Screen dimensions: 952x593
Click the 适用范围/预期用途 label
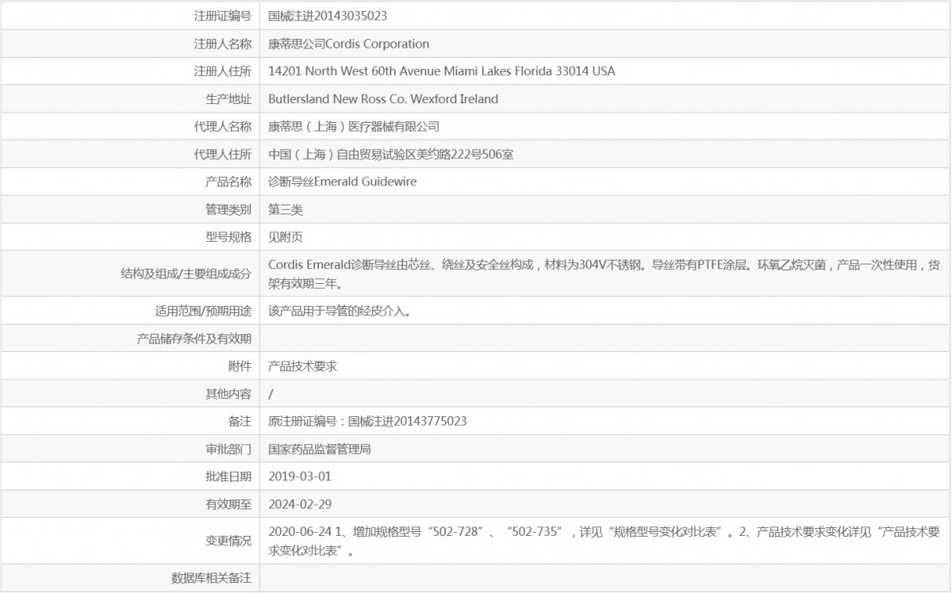coord(203,311)
